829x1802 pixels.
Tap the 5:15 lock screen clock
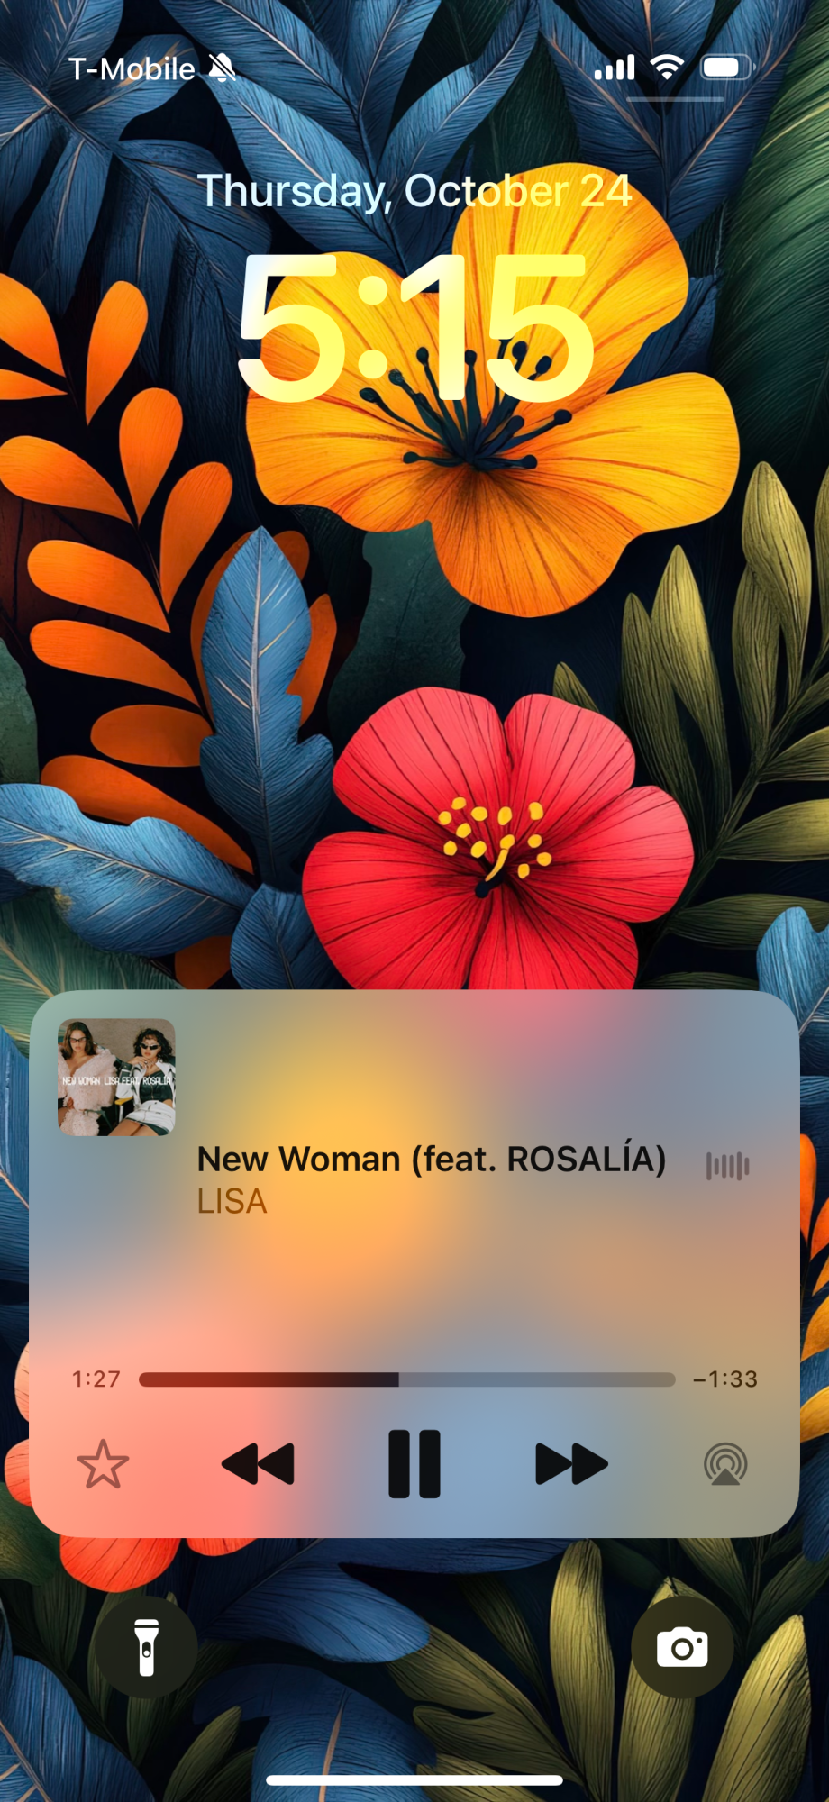pyautogui.click(x=415, y=328)
